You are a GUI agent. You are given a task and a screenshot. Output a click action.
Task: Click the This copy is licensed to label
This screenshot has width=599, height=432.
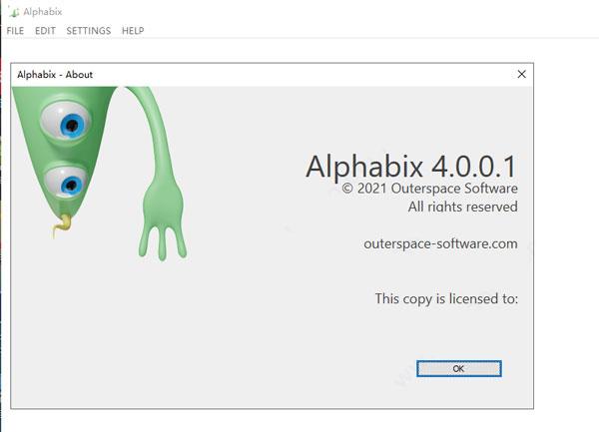click(x=446, y=298)
